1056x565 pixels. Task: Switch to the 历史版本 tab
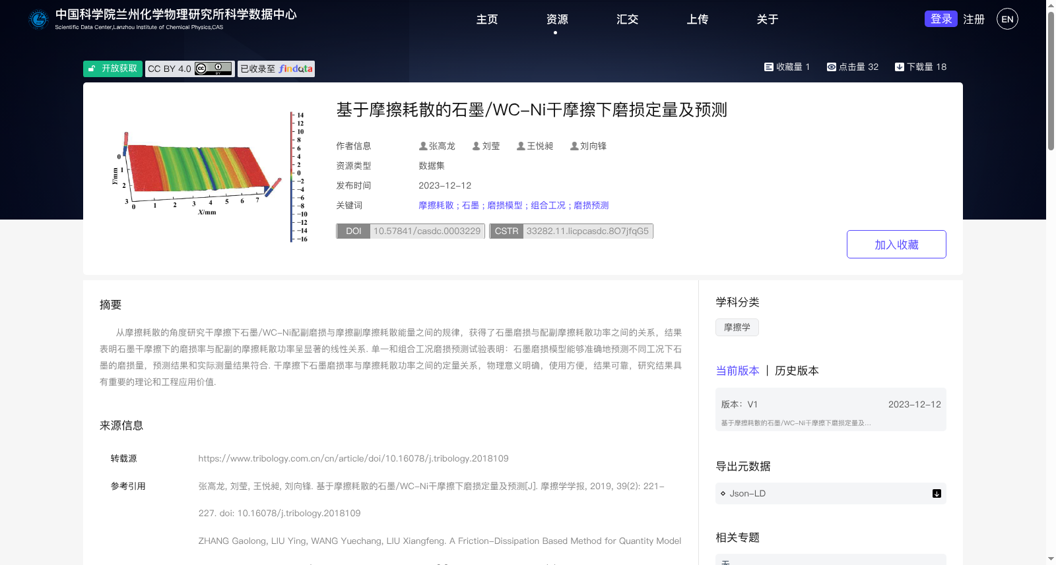797,371
